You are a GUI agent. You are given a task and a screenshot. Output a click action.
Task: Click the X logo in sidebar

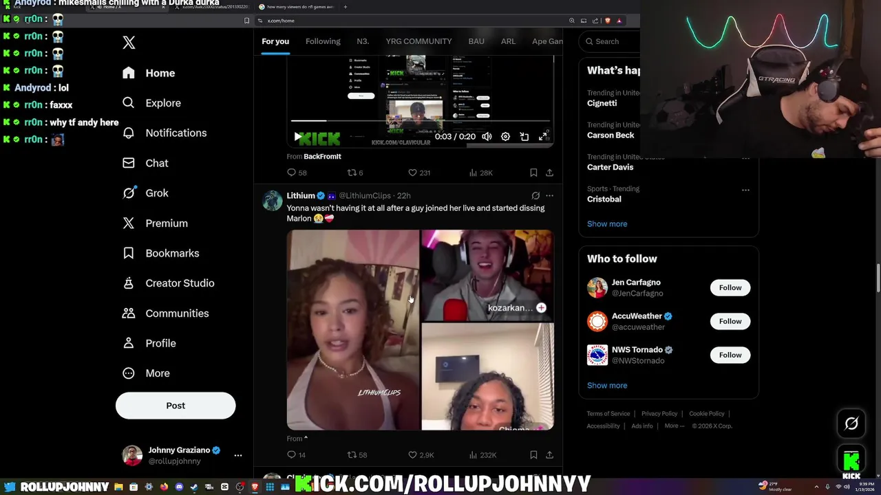click(129, 43)
